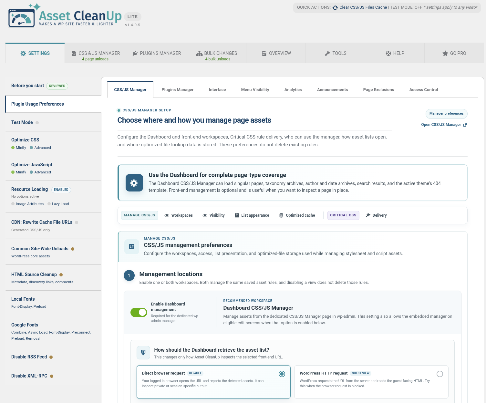This screenshot has width=486, height=403.
Task: Click the ENABLED badge beside Resource Loading
Action: (x=61, y=190)
